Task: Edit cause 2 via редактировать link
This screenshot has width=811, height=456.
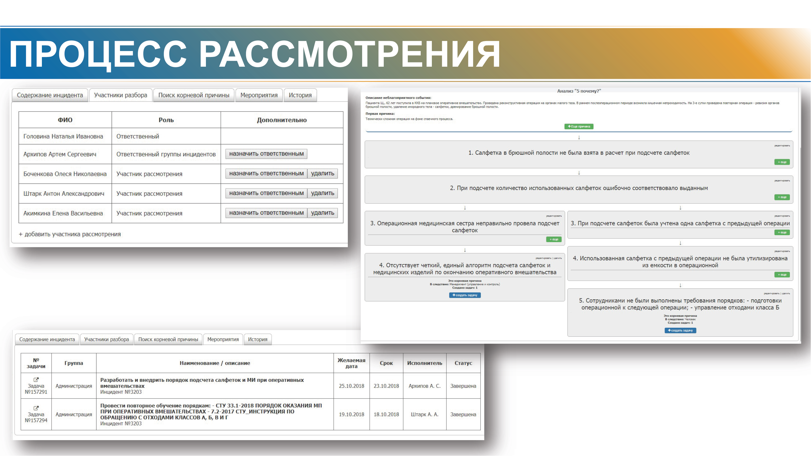Action: [782, 181]
